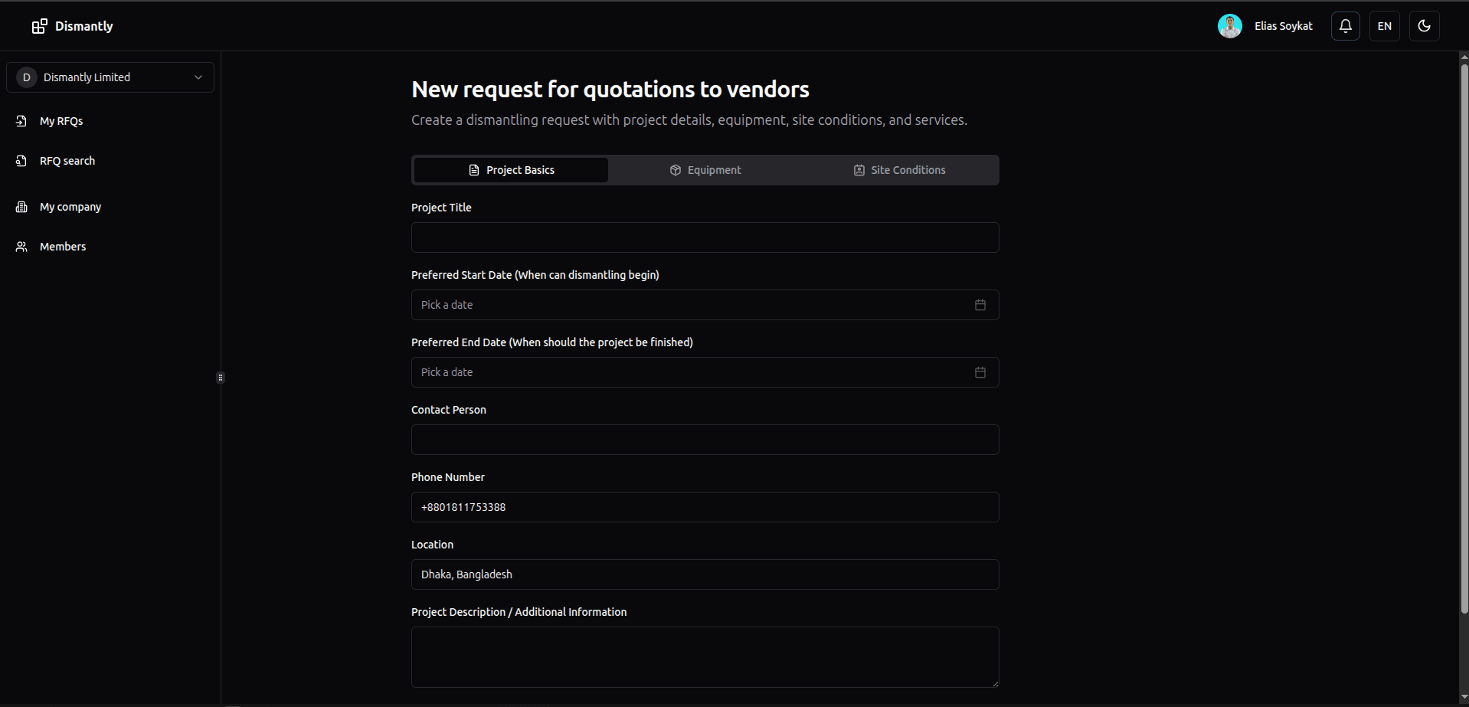Screen dimensions: 1469x707
Task: Edit the Location field showing Dhaka, Bangladesh
Action: point(705,574)
